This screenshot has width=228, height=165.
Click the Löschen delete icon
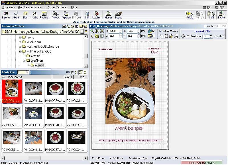coord(97,15)
